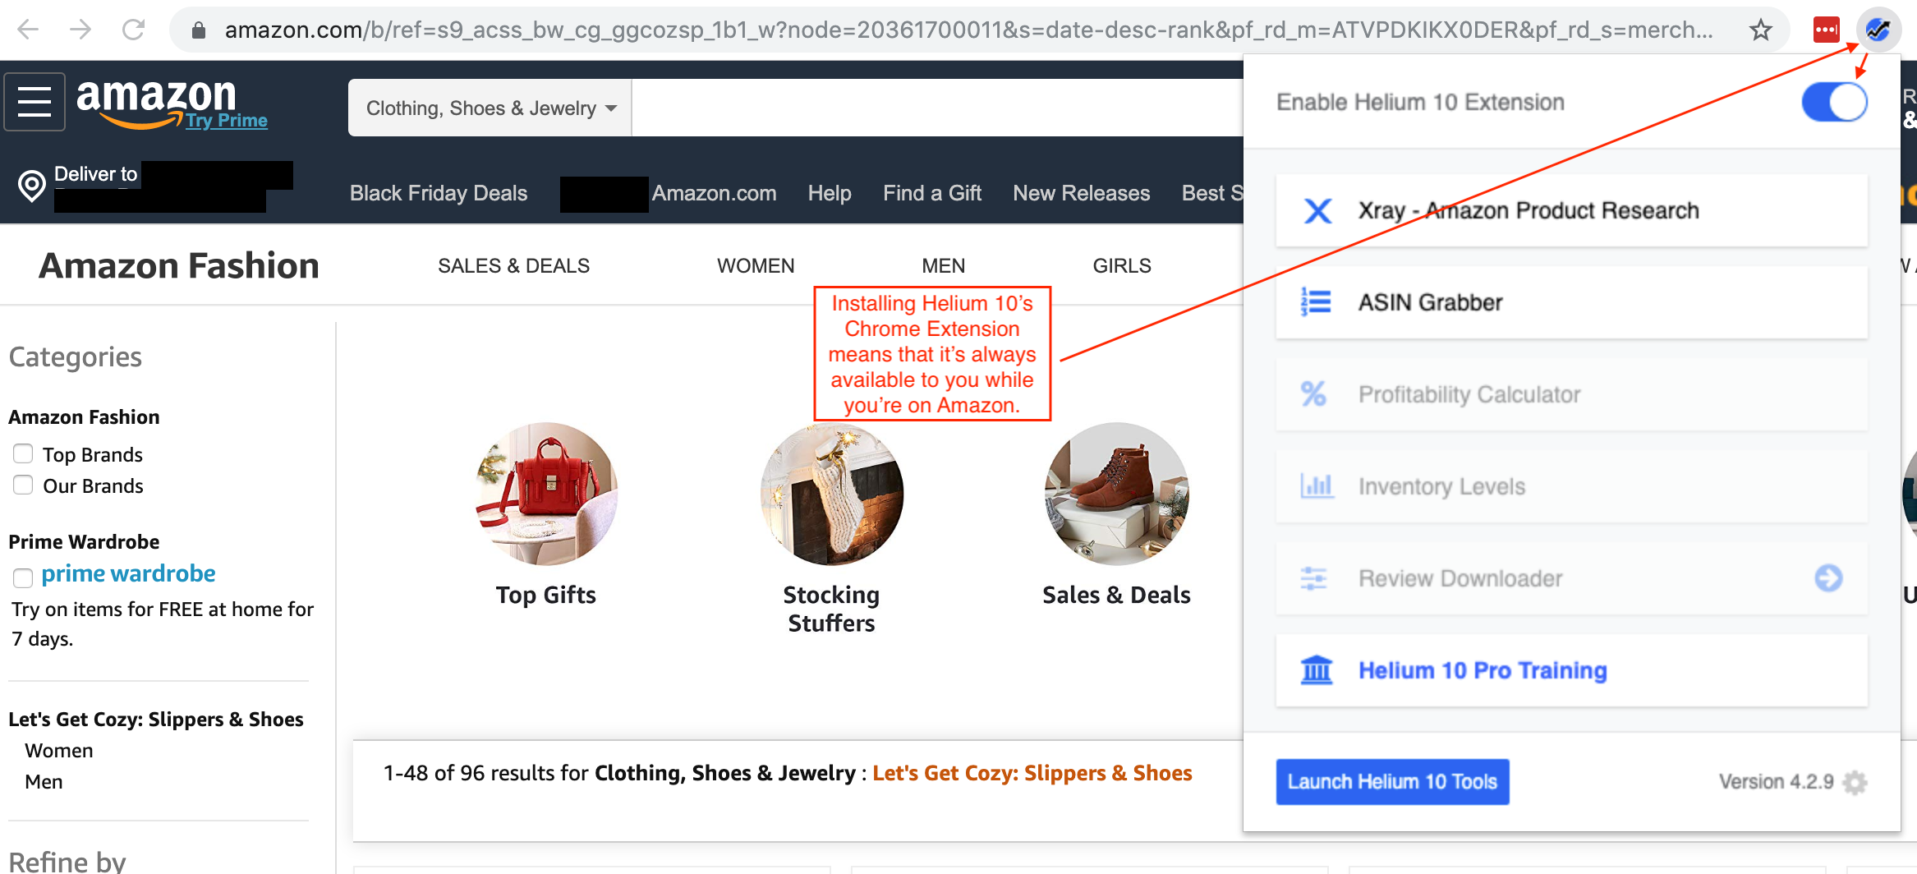1917x874 pixels.
Task: Open Profitability Calculator tool
Action: pyautogui.click(x=1571, y=394)
